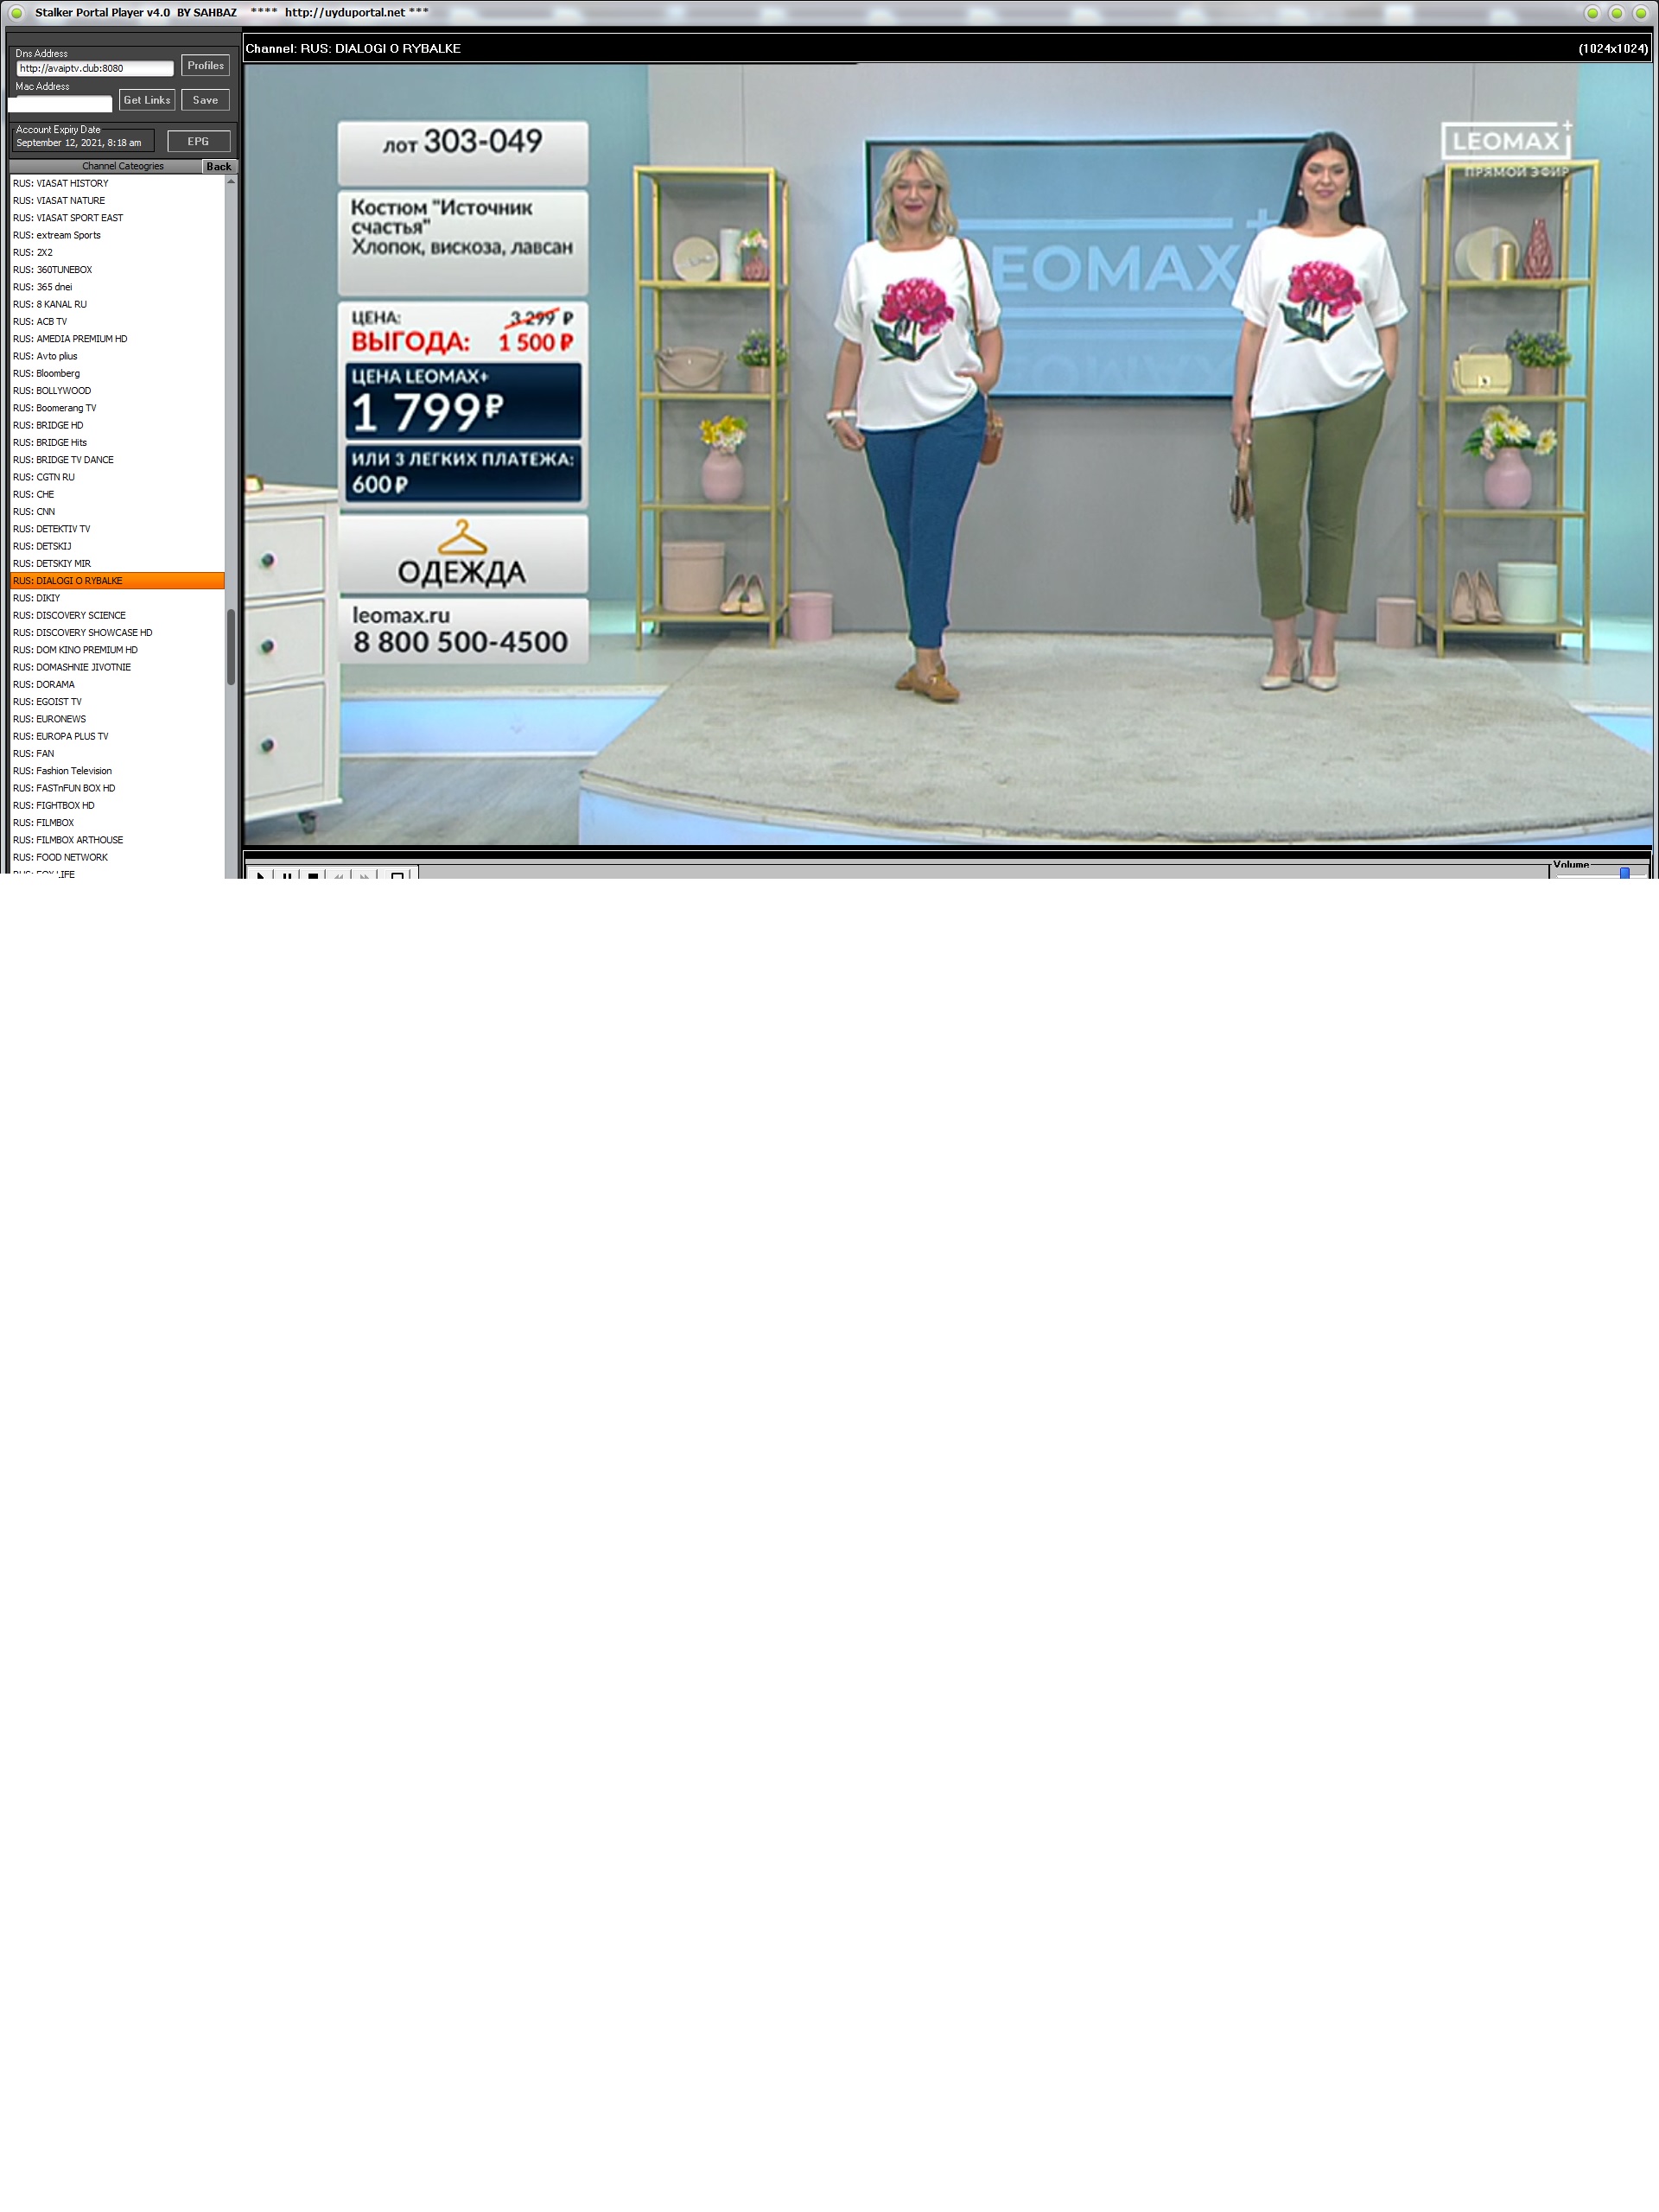
Task: Click the video playback area
Action: click(948, 455)
